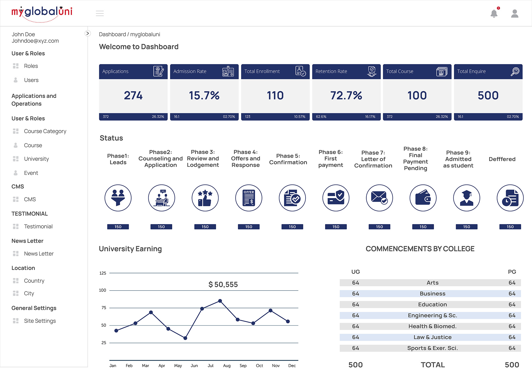Open the hamburger menu icon
This screenshot has width=532, height=374.
100,13
